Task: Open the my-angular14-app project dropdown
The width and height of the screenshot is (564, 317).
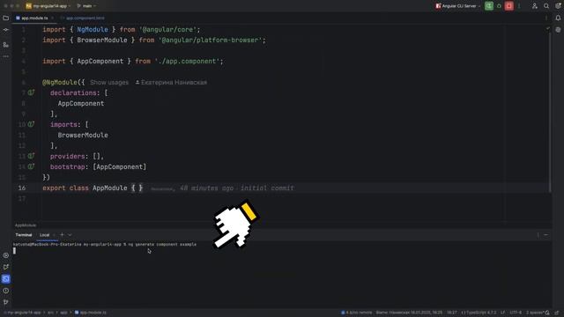Action: (x=48, y=6)
